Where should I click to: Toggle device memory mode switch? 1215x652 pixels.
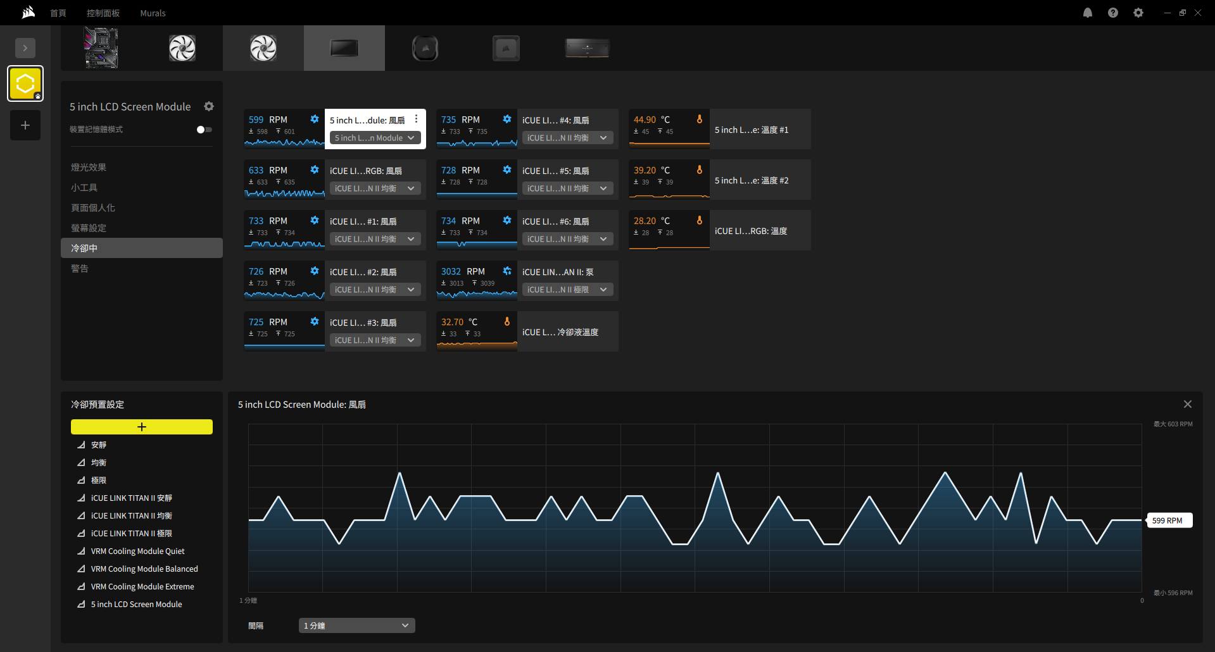click(x=204, y=130)
